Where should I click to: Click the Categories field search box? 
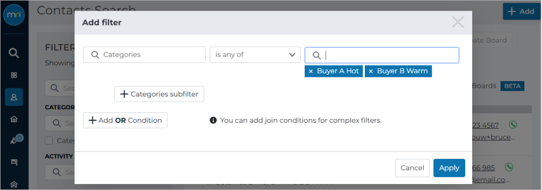145,55
